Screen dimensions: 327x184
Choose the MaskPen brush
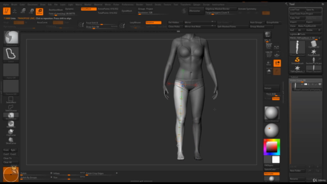pyautogui.click(x=11, y=124)
